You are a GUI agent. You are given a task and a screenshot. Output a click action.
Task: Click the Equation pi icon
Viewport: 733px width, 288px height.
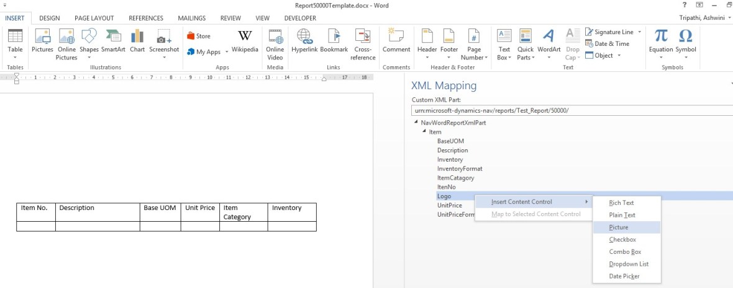tap(661, 41)
